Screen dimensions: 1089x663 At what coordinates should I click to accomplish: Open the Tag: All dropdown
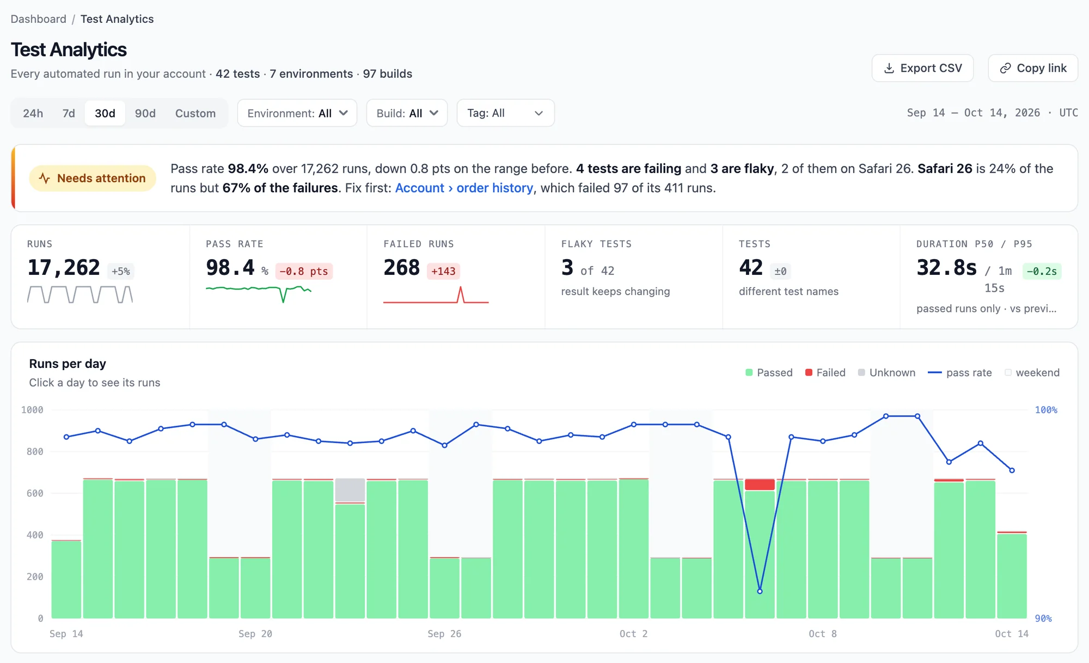505,113
